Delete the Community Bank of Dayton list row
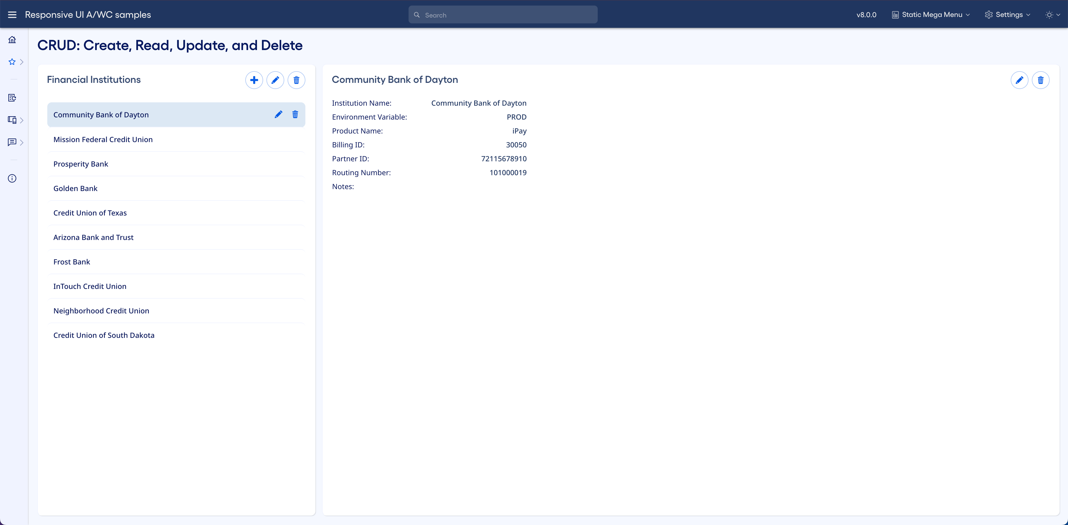The width and height of the screenshot is (1068, 525). click(295, 114)
